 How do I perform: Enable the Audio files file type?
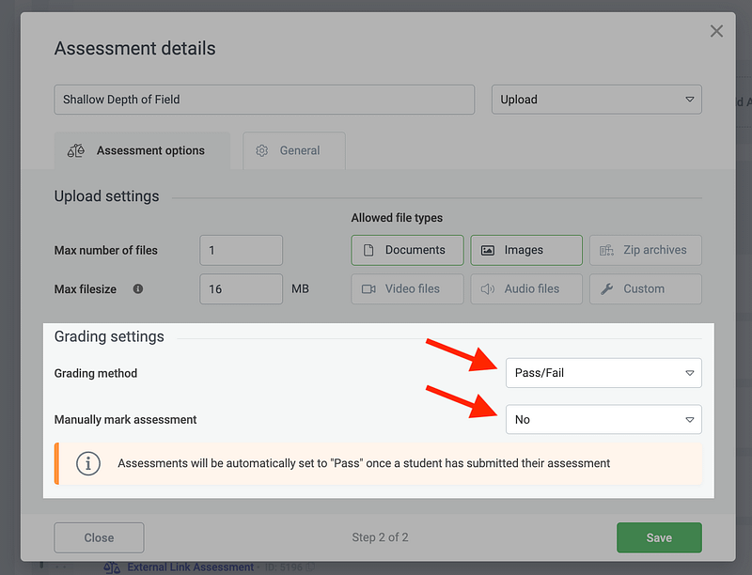(525, 288)
